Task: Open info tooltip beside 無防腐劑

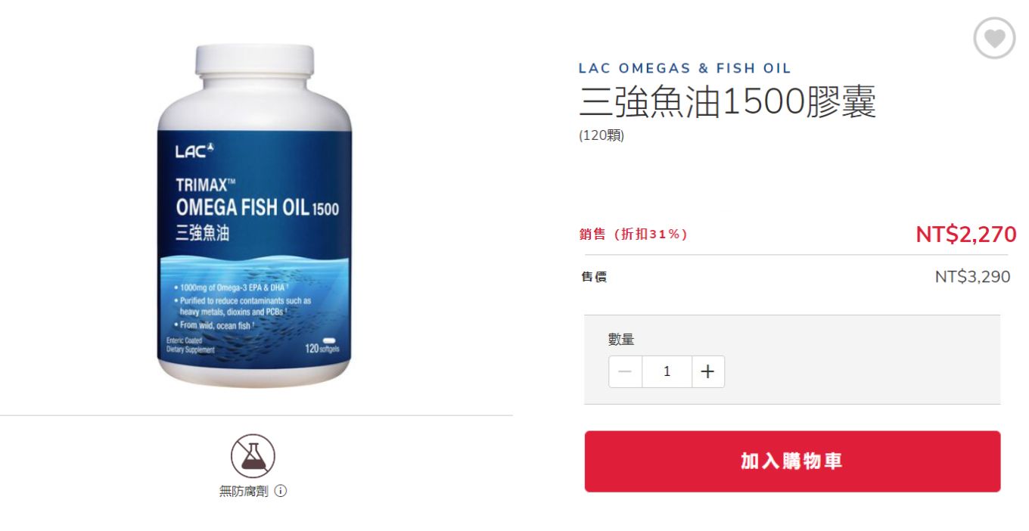Action: 281,491
